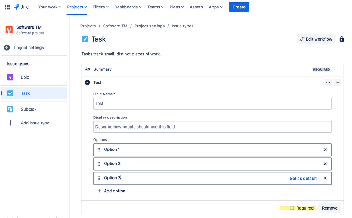The height and width of the screenshot is (218, 352).
Task: Open the Plans dropdown
Action: click(x=177, y=7)
